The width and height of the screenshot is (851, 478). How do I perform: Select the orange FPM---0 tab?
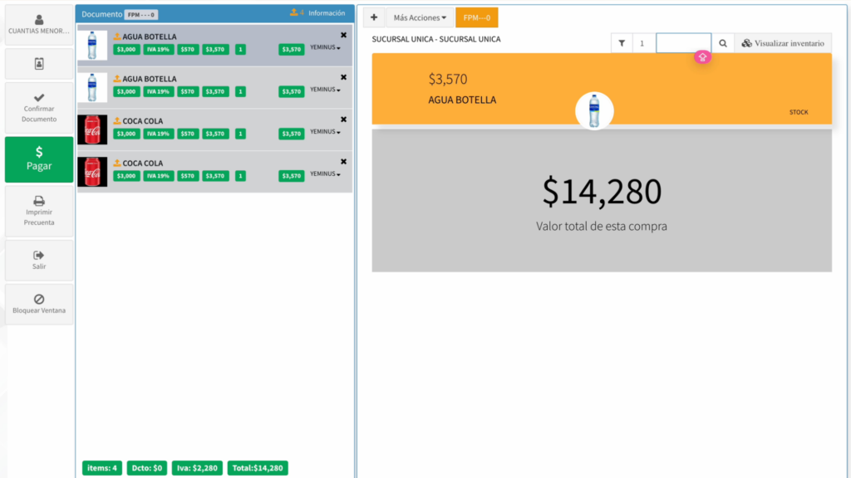tap(476, 17)
